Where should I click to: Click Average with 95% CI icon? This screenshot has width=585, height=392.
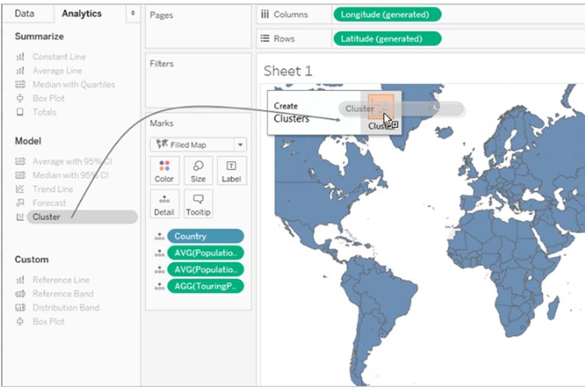click(20, 162)
